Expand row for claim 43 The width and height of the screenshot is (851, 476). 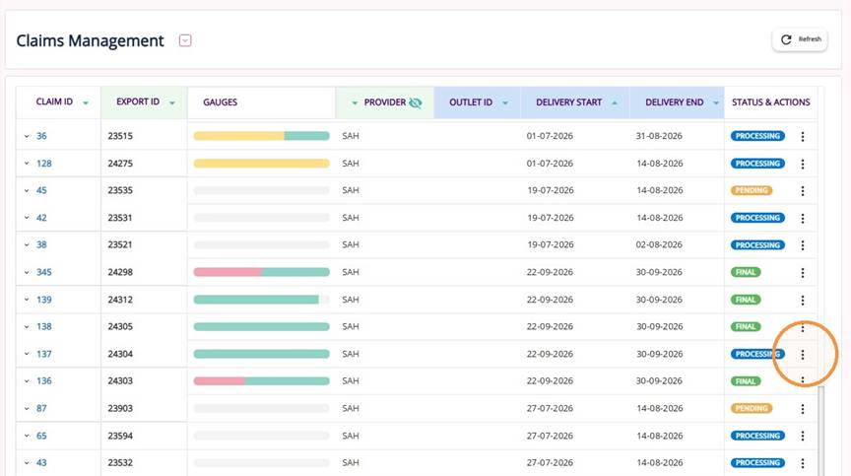27,463
